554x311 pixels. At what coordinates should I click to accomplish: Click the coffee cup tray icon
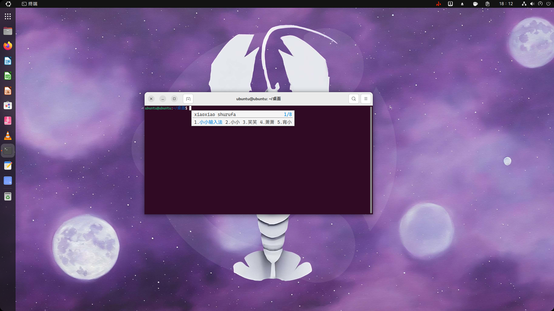(x=475, y=4)
